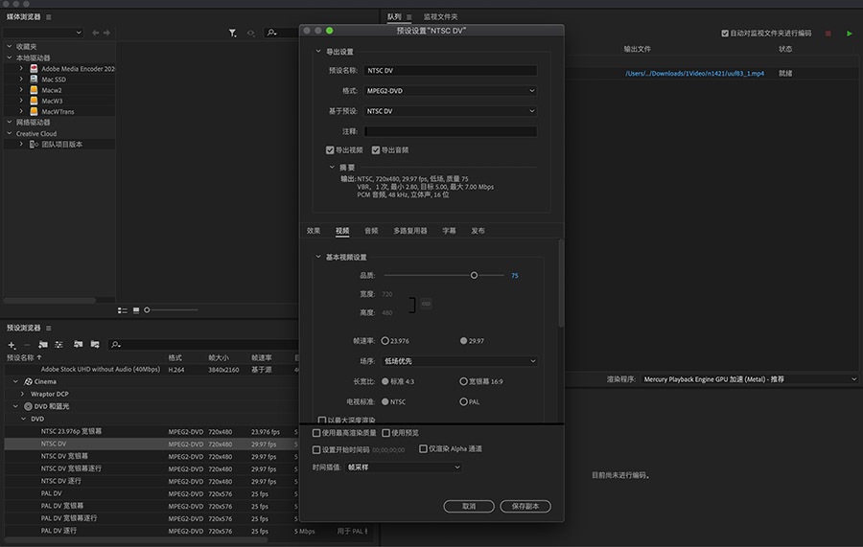This screenshot has width=863, height=547.
Task: Switch to the 发布 tab
Action: [x=478, y=231]
